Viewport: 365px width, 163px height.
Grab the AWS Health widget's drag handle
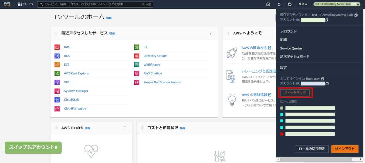pos(56,128)
